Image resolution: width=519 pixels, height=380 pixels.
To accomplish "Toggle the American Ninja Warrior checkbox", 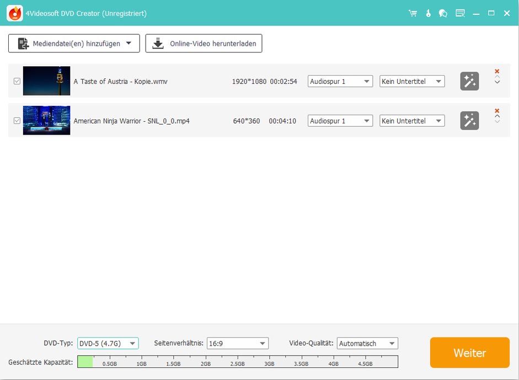I will pos(17,121).
